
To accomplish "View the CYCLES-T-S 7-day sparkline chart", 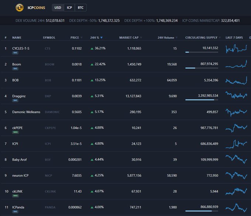I will pyautogui.click(x=236, y=48).
